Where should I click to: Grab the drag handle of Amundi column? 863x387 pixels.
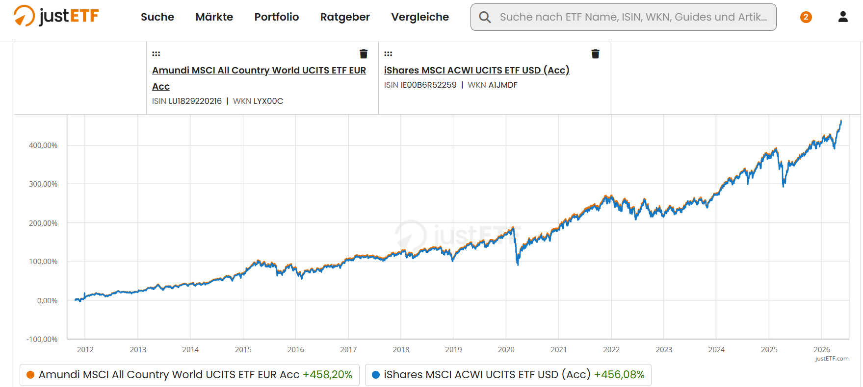tap(156, 54)
